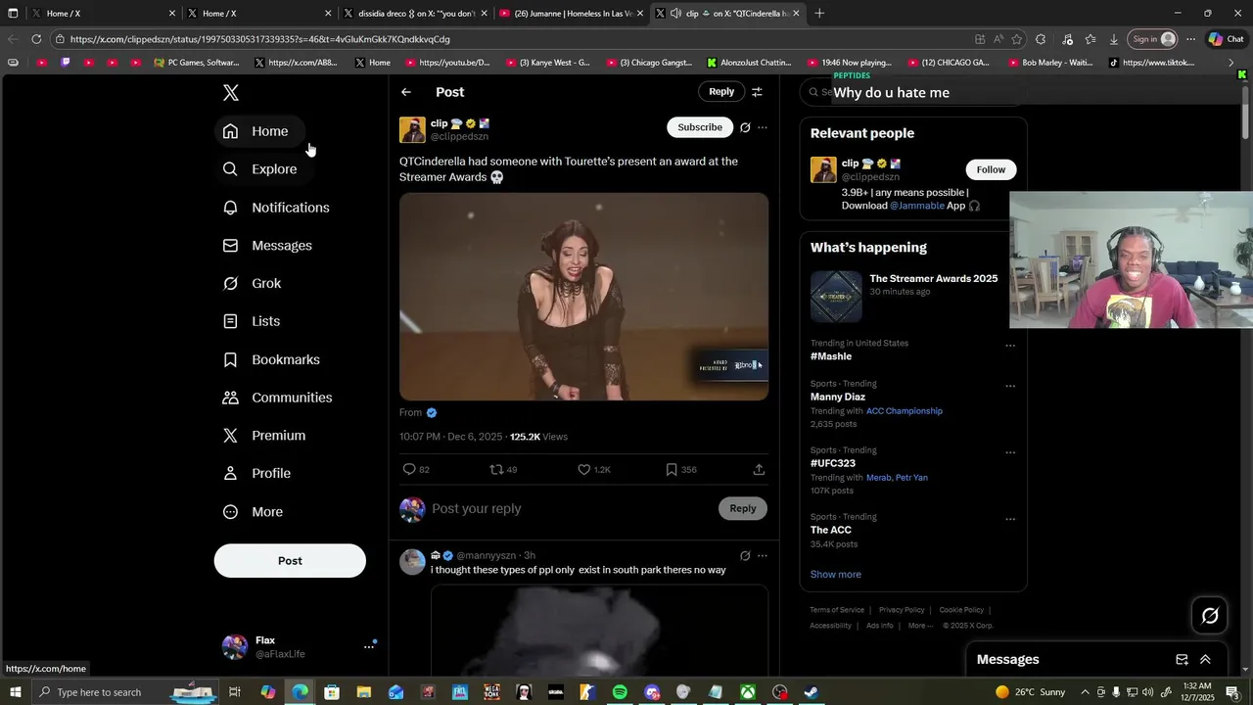Image resolution: width=1253 pixels, height=705 pixels.
Task: Open account menu next to Flax
Action: pyautogui.click(x=369, y=646)
